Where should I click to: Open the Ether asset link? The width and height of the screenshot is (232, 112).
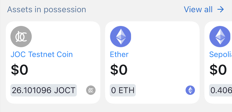(119, 54)
